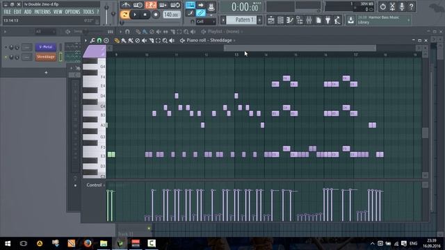Activate the piano roll Zoom tool
The width and height of the screenshot is (445, 250).
(165, 41)
